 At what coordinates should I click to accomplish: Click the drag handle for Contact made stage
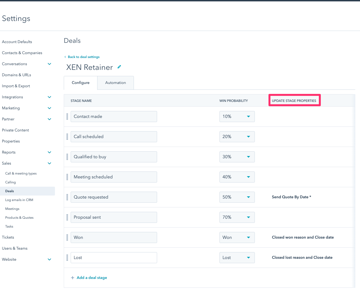pos(67,117)
